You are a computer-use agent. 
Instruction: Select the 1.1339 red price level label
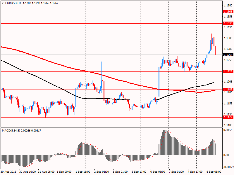coord(228,23)
